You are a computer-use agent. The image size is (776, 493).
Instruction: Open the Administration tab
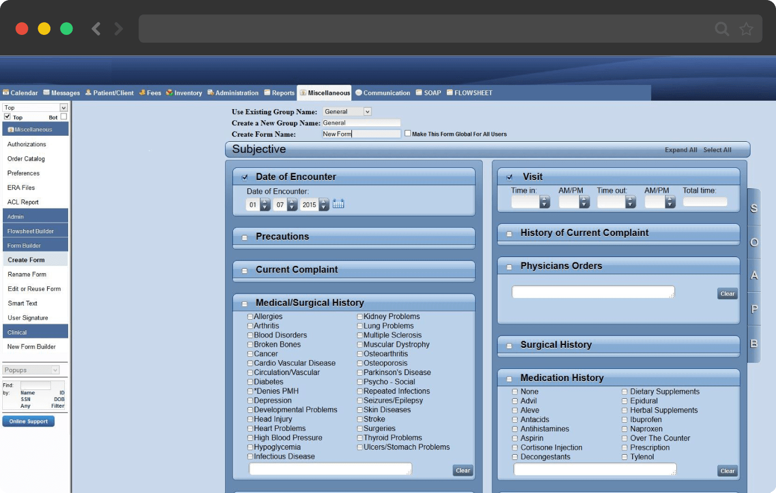(x=233, y=93)
